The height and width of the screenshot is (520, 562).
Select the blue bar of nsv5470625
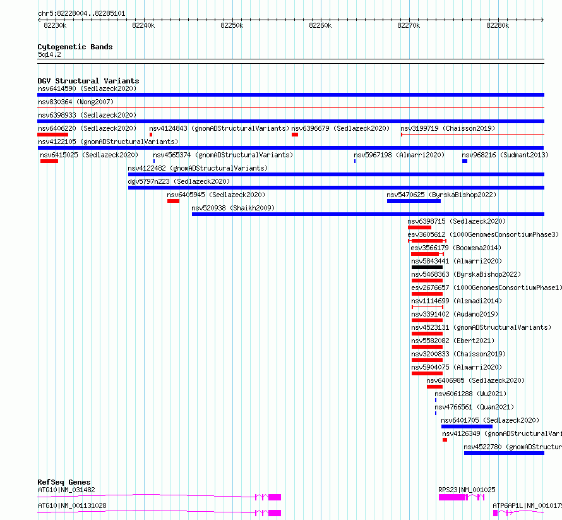tap(414, 201)
